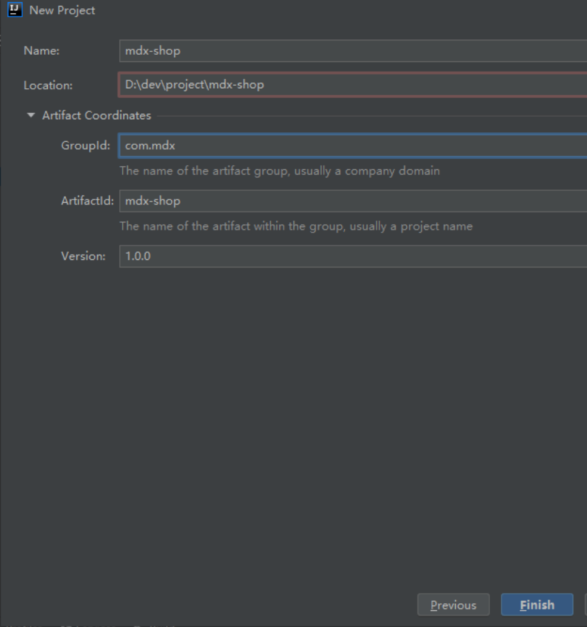Click the "Version:" label

[83, 256]
